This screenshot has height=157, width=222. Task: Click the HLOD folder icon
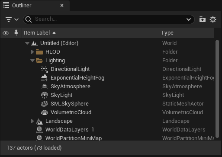tap(39, 52)
